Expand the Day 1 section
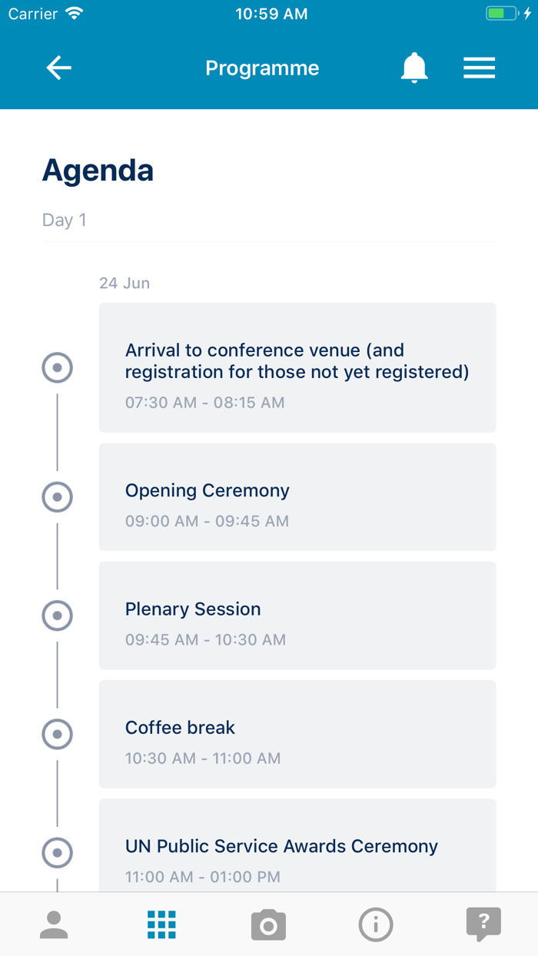The image size is (538, 956). (65, 220)
